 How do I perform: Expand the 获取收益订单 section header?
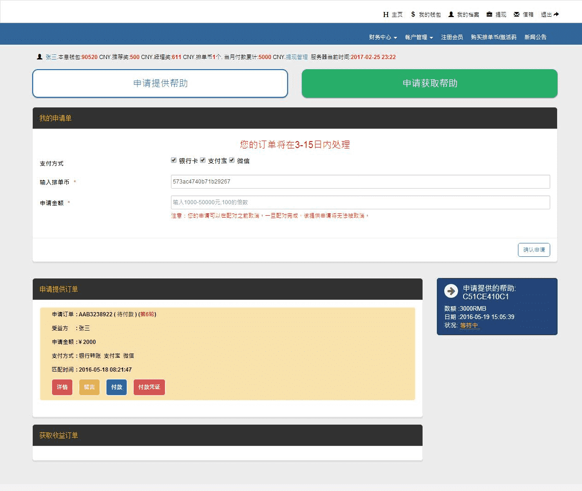(x=58, y=435)
